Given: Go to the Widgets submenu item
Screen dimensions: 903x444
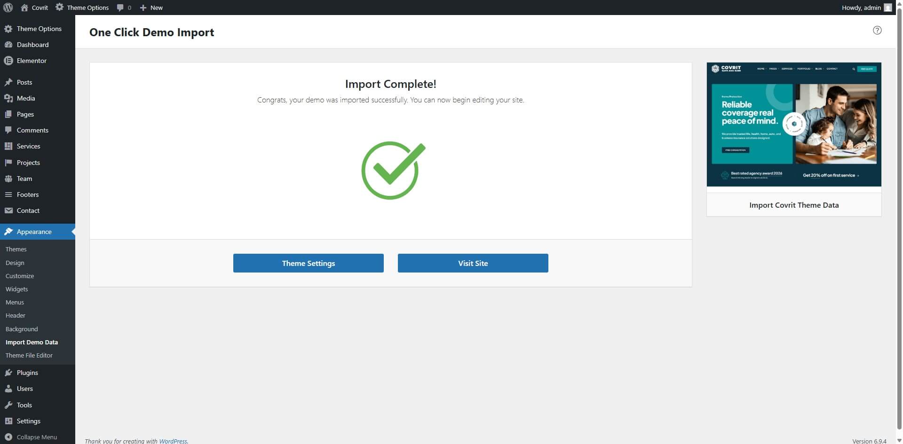Looking at the screenshot, I should pyautogui.click(x=17, y=289).
